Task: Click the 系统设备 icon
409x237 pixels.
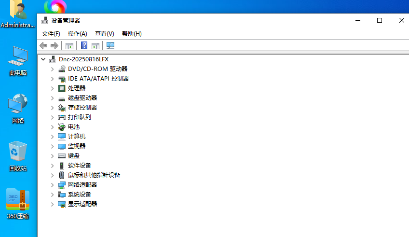Action: pyautogui.click(x=62, y=195)
